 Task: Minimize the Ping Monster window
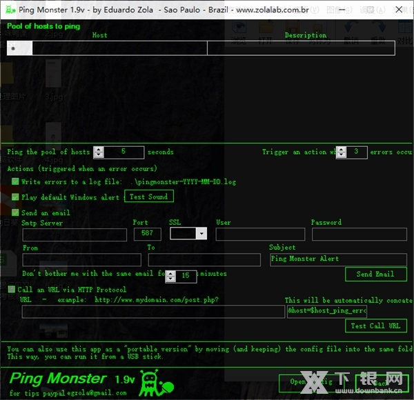click(342, 10)
